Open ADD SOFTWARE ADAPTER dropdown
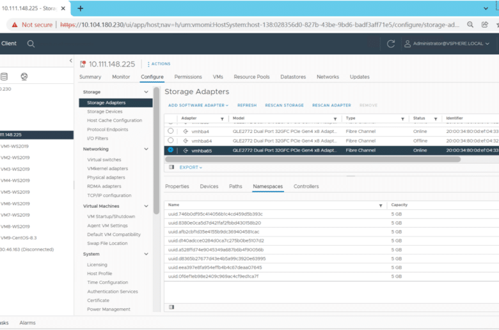The width and height of the screenshot is (499, 330). 198,106
